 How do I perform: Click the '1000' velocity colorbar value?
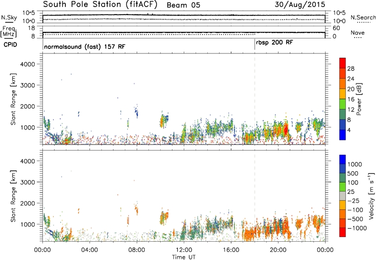coord(355,164)
